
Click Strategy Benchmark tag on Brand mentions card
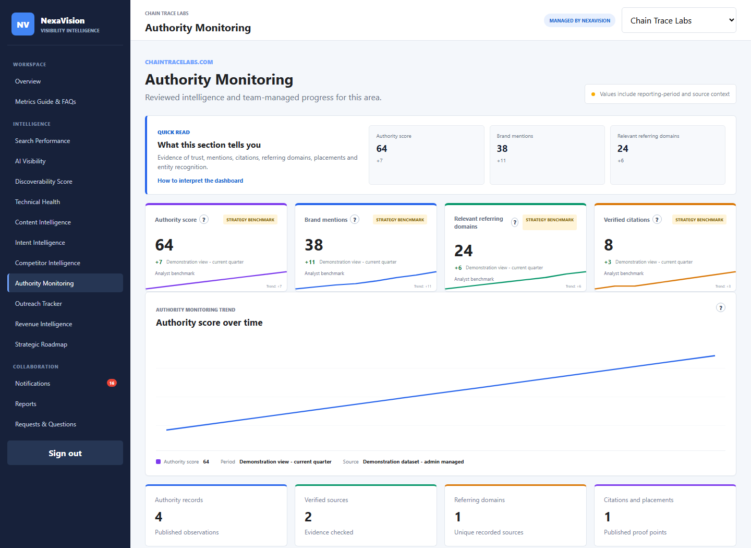(400, 220)
